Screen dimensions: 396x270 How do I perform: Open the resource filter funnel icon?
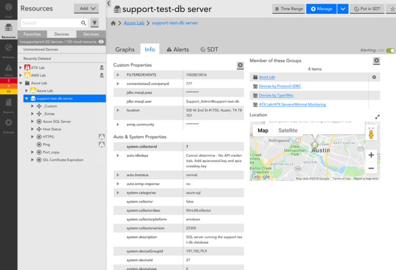point(94,23)
